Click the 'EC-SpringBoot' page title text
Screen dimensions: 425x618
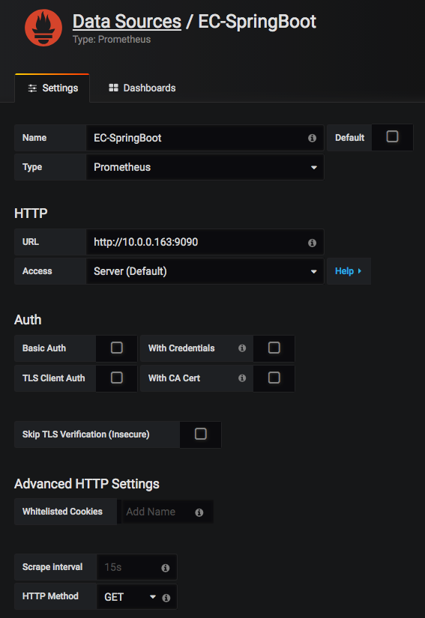(257, 22)
